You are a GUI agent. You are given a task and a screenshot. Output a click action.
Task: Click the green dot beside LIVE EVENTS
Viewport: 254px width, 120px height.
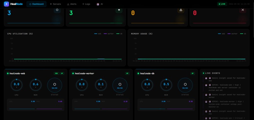point(204,73)
